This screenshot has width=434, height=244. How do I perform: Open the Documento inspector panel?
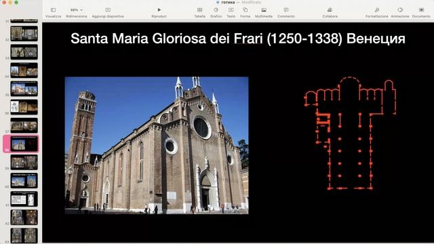click(421, 10)
